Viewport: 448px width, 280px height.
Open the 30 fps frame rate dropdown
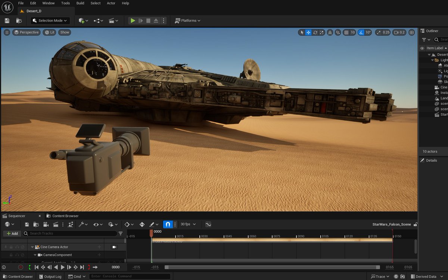pos(188,224)
